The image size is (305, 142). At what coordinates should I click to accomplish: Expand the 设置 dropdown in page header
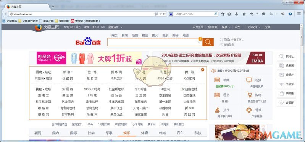pos(239,27)
